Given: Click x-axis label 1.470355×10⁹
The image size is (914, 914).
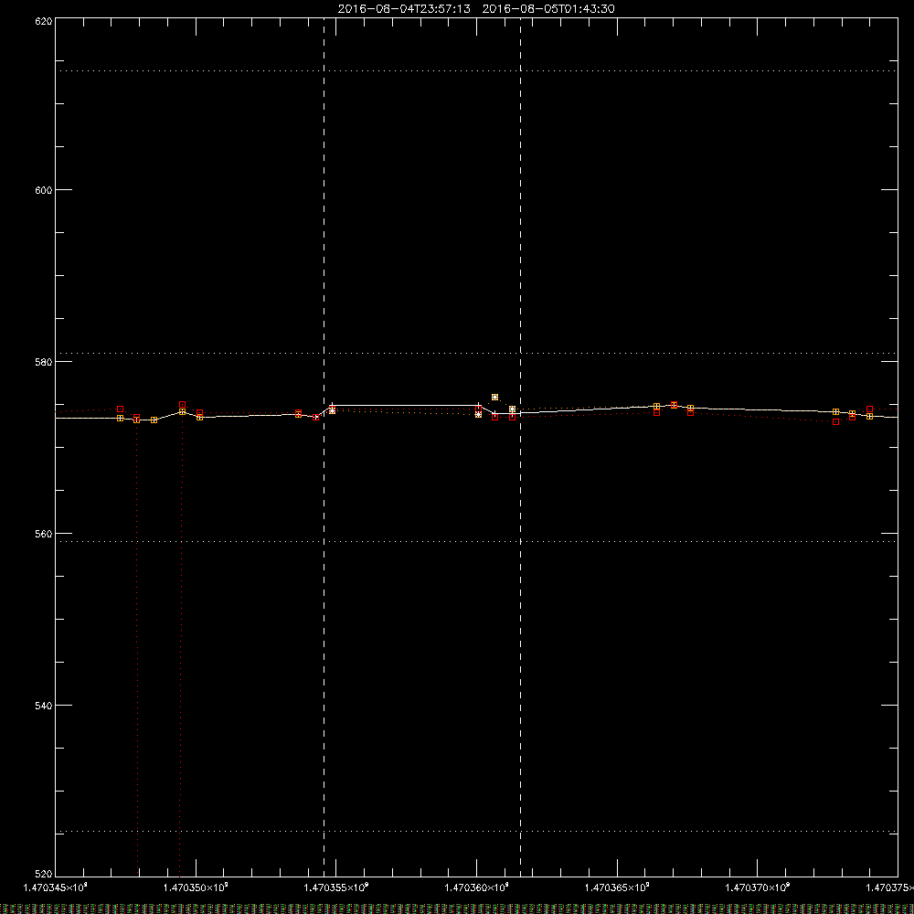Looking at the screenshot, I should tap(336, 887).
